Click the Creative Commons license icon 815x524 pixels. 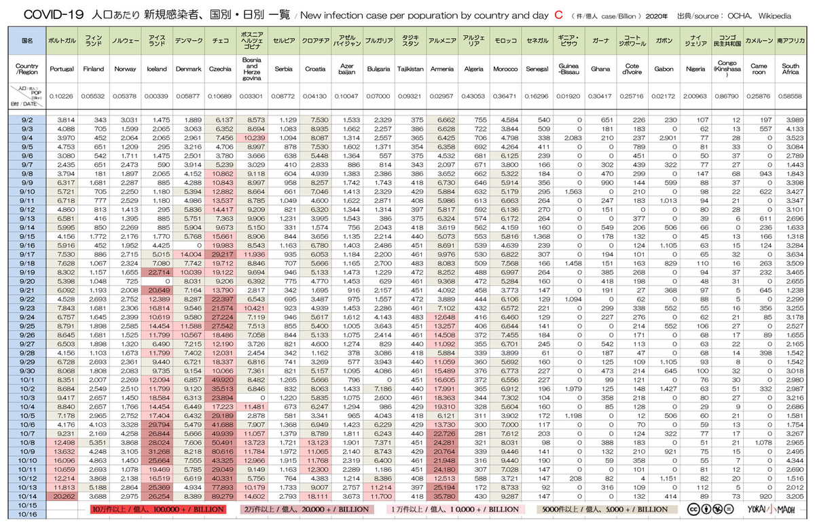point(709,509)
